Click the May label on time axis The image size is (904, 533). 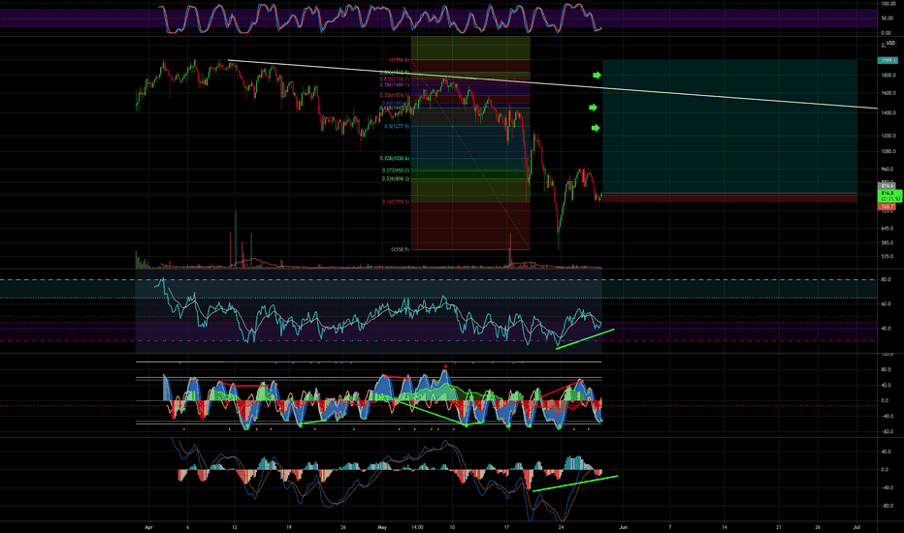click(x=382, y=527)
